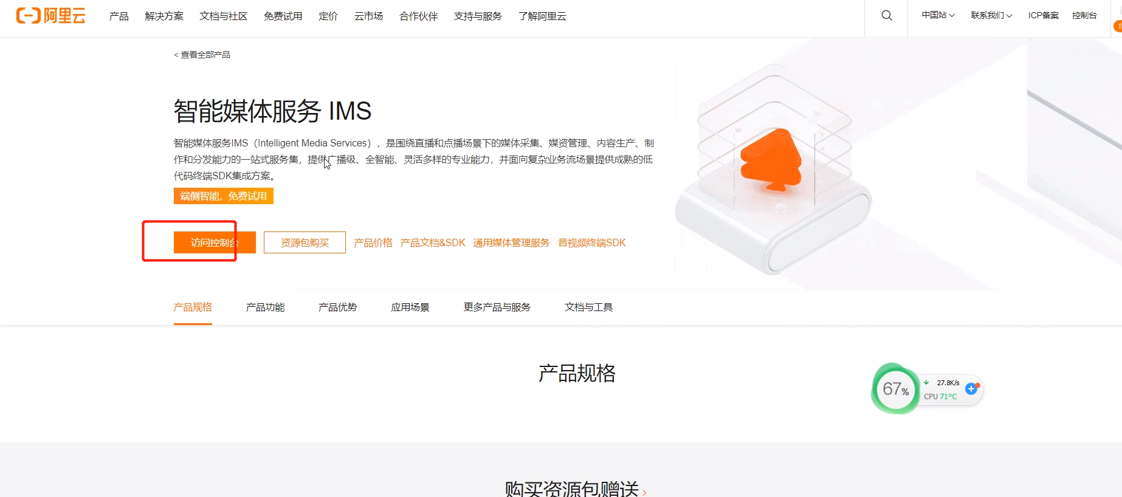The height and width of the screenshot is (497, 1122).
Task: Go to 控制台 in top bar
Action: click(x=1084, y=15)
